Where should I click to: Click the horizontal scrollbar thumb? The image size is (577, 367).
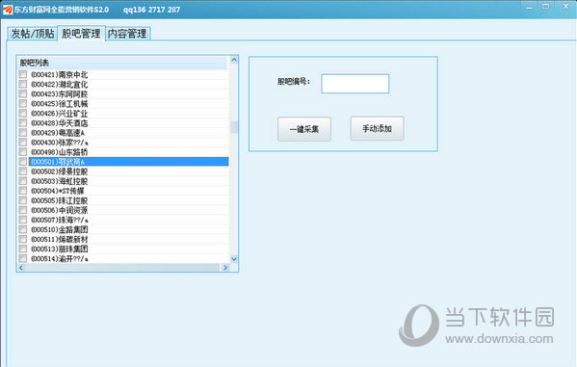pos(122,268)
